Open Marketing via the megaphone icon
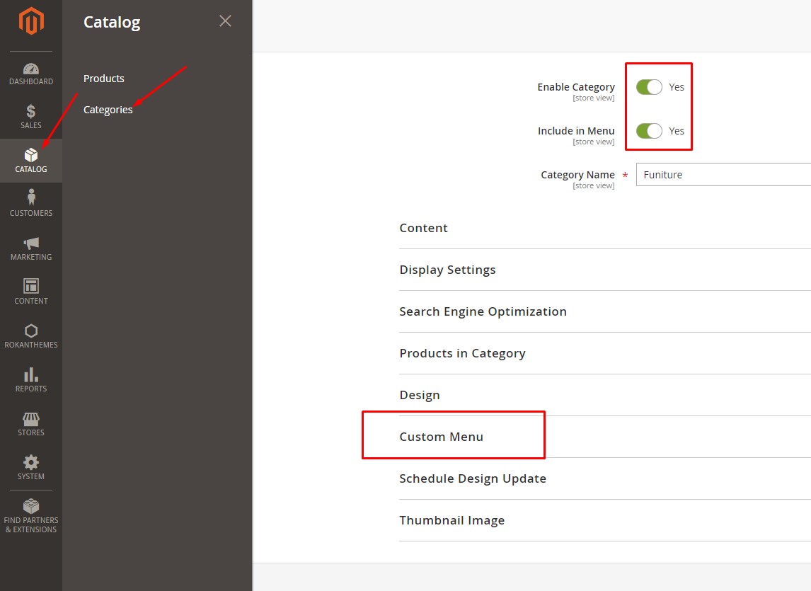 [x=31, y=243]
